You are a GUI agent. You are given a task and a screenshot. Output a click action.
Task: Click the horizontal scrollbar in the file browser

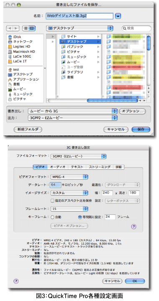(97, 100)
